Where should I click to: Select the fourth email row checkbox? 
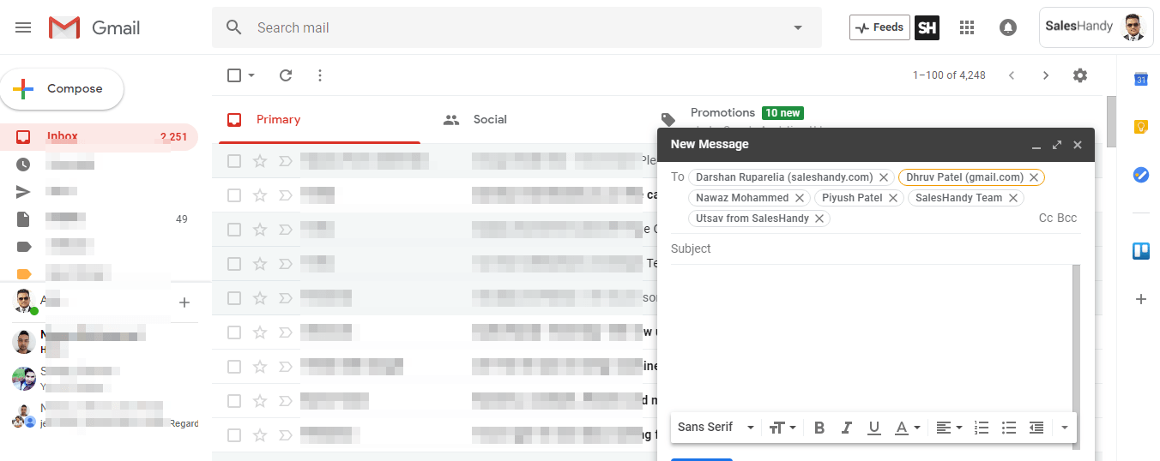point(234,264)
